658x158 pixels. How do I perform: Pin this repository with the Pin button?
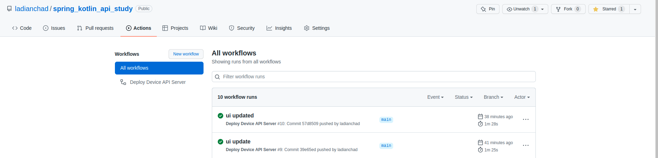pos(488,9)
